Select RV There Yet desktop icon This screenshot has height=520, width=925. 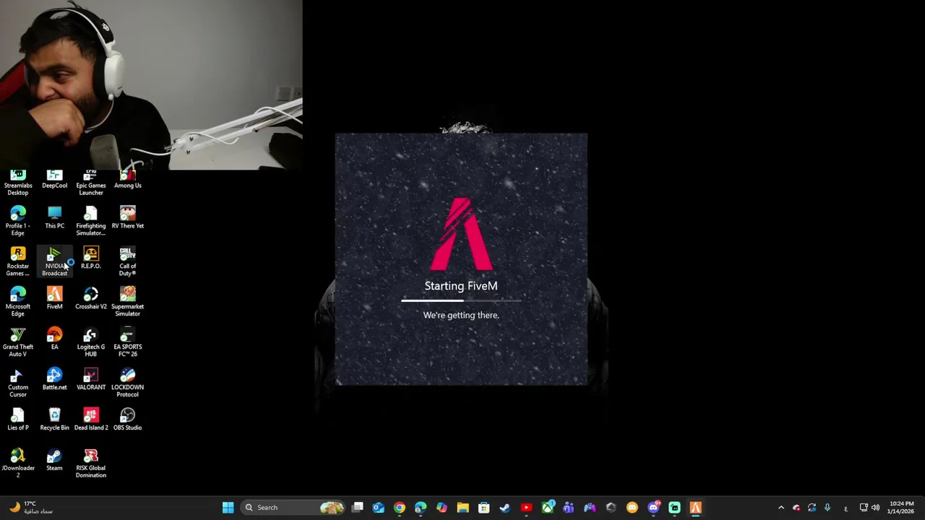point(127,217)
